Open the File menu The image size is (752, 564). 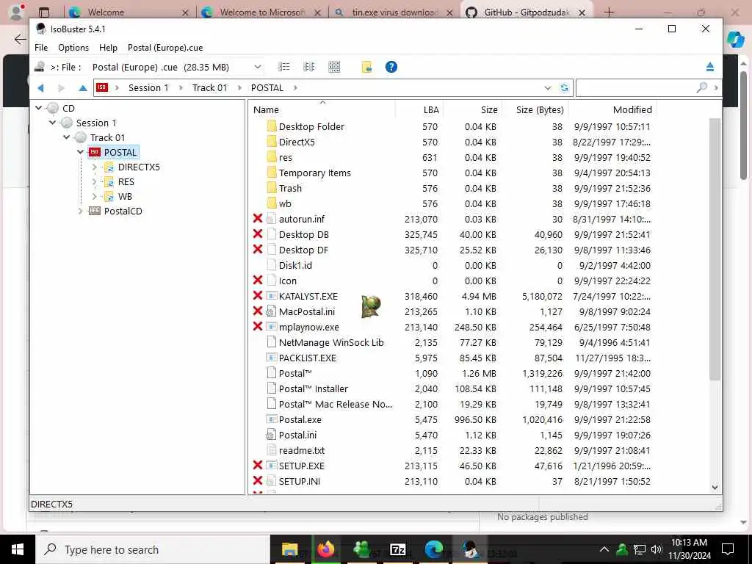click(x=41, y=48)
